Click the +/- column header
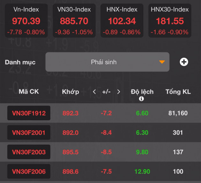 coord(106,92)
